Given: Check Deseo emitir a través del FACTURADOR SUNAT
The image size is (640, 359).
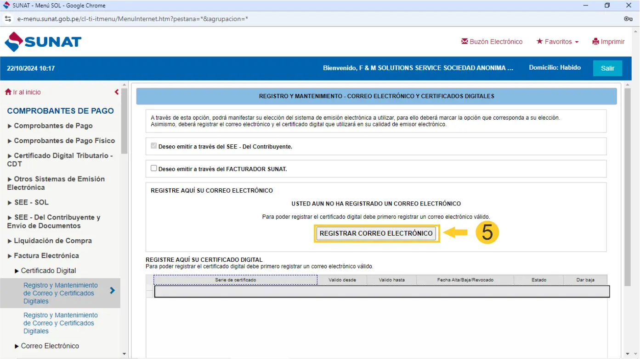Looking at the screenshot, I should tap(154, 168).
